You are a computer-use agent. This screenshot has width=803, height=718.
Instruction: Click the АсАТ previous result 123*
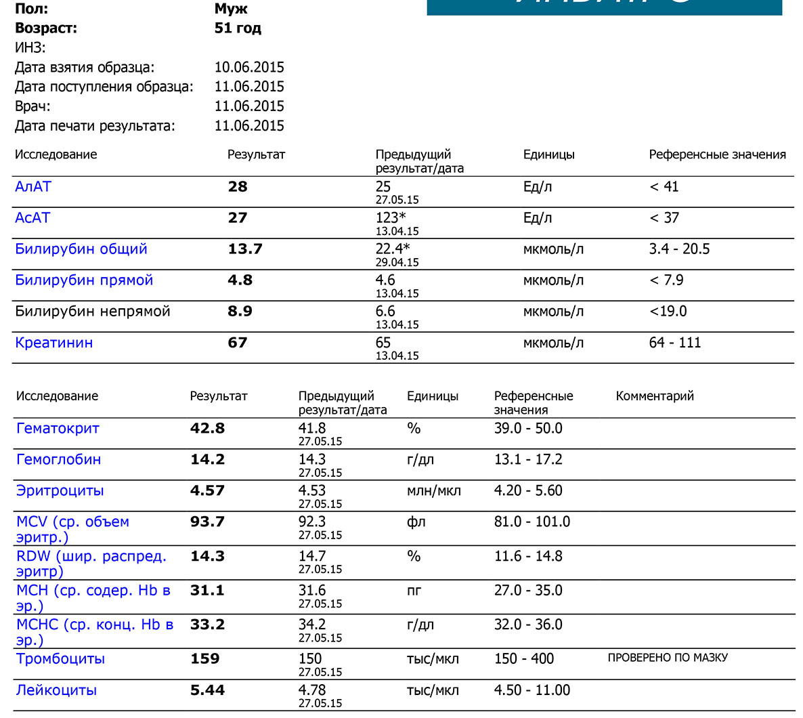tap(391, 218)
